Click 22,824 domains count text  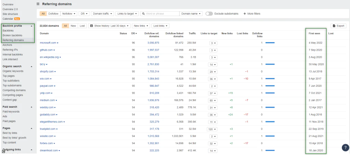tap(49, 26)
